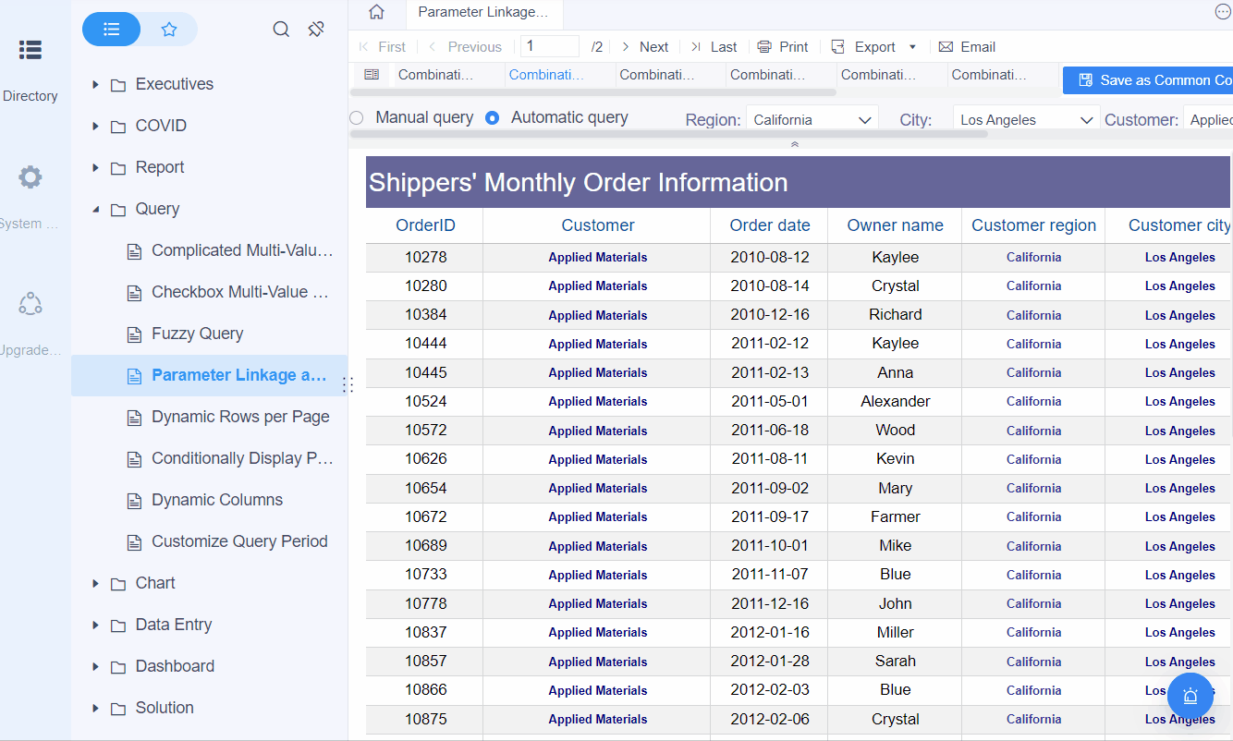
Task: Select the fourth Combination tab
Action: tap(768, 75)
